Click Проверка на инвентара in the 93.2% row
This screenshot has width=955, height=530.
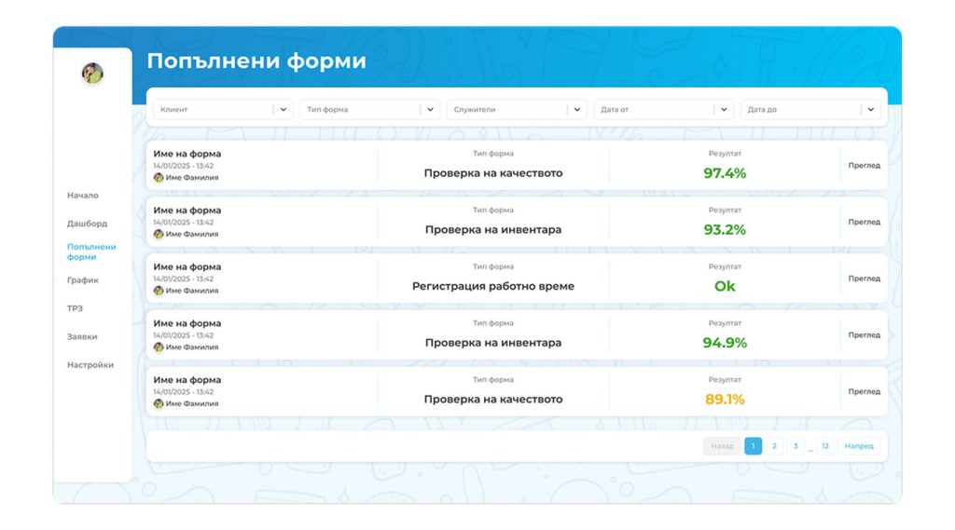493,230
